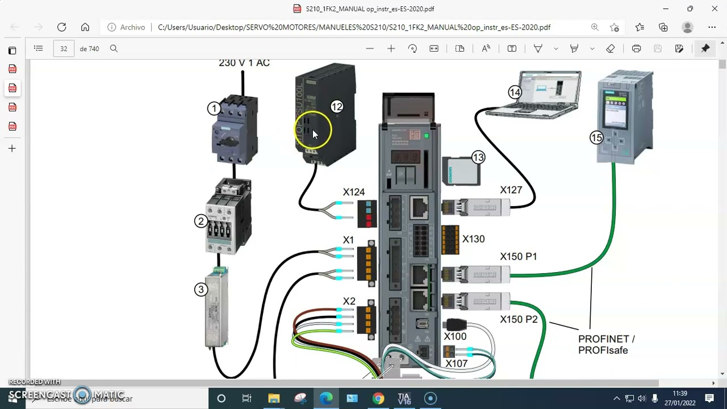Click the X130 label
This screenshot has height=409, width=727.
(473, 239)
